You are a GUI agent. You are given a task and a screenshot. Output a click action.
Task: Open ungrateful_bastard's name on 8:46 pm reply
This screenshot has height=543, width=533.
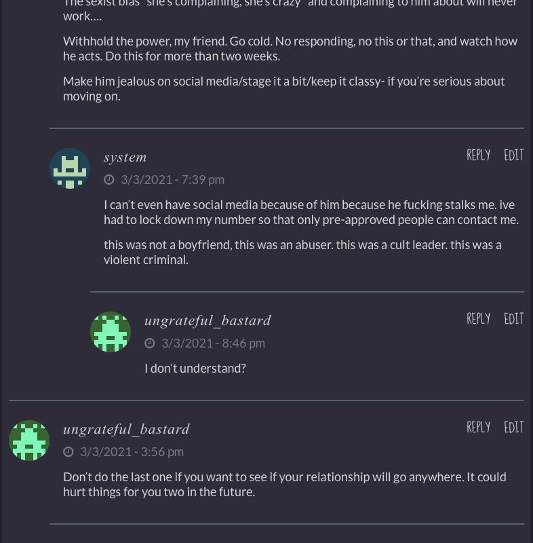click(x=208, y=320)
